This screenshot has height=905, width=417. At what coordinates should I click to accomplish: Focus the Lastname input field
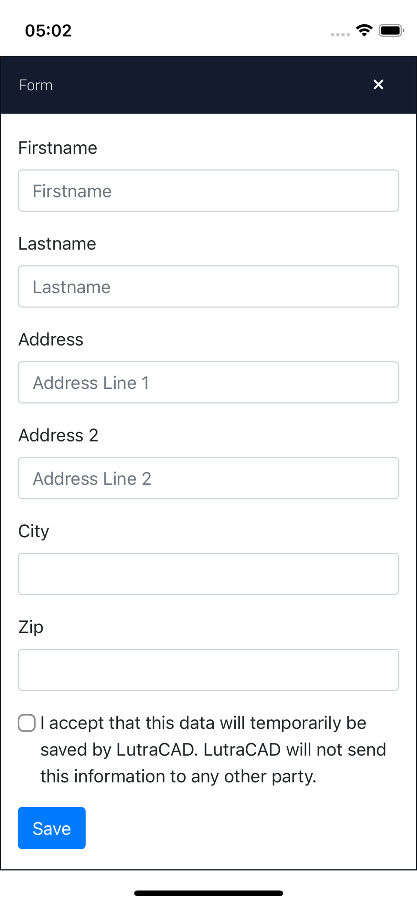(208, 286)
